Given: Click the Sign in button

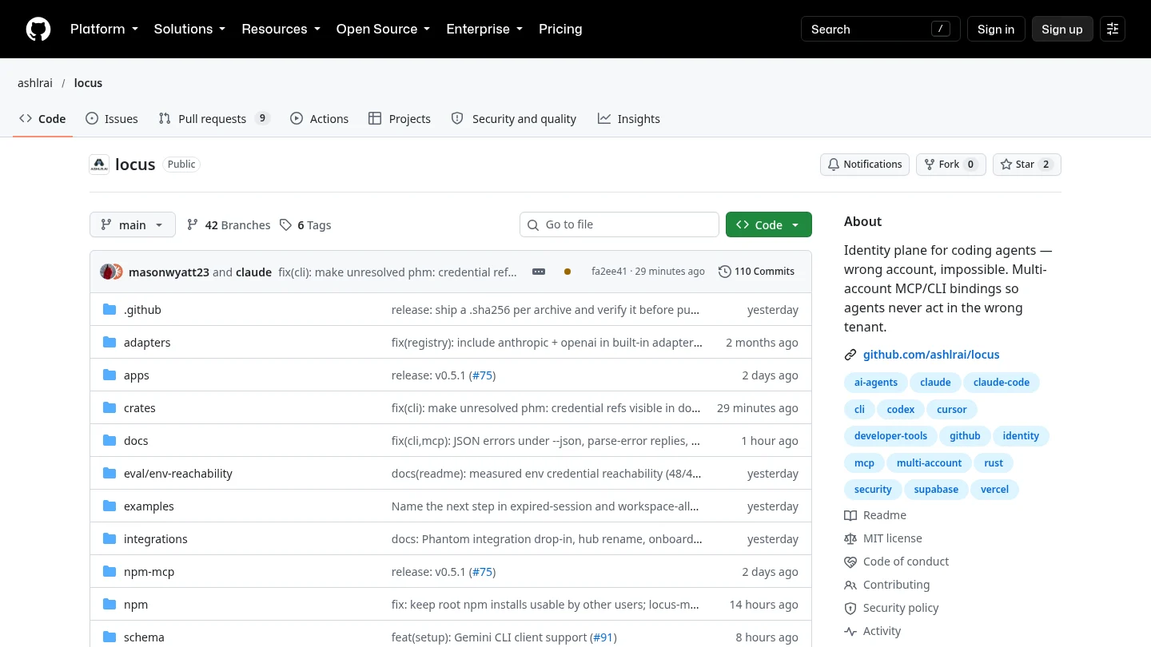Looking at the screenshot, I should pyautogui.click(x=996, y=29).
